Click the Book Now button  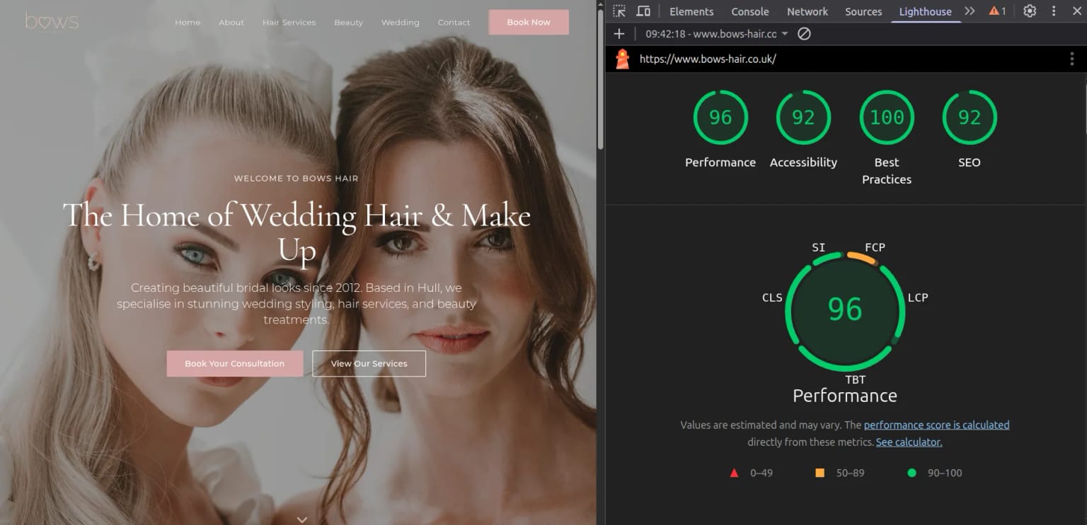tap(529, 23)
